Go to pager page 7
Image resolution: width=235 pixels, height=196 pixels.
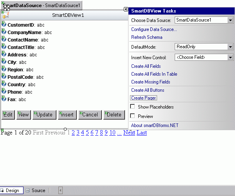(97, 132)
